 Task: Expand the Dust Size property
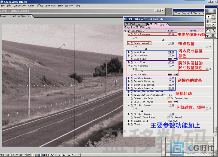[129, 52]
